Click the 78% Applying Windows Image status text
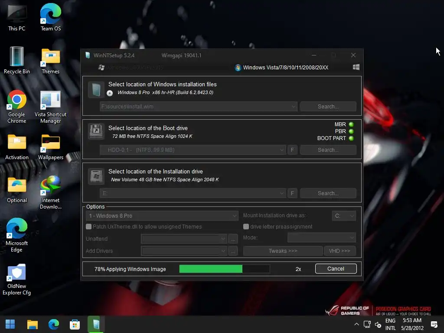The image size is (444, 333). coord(130,269)
